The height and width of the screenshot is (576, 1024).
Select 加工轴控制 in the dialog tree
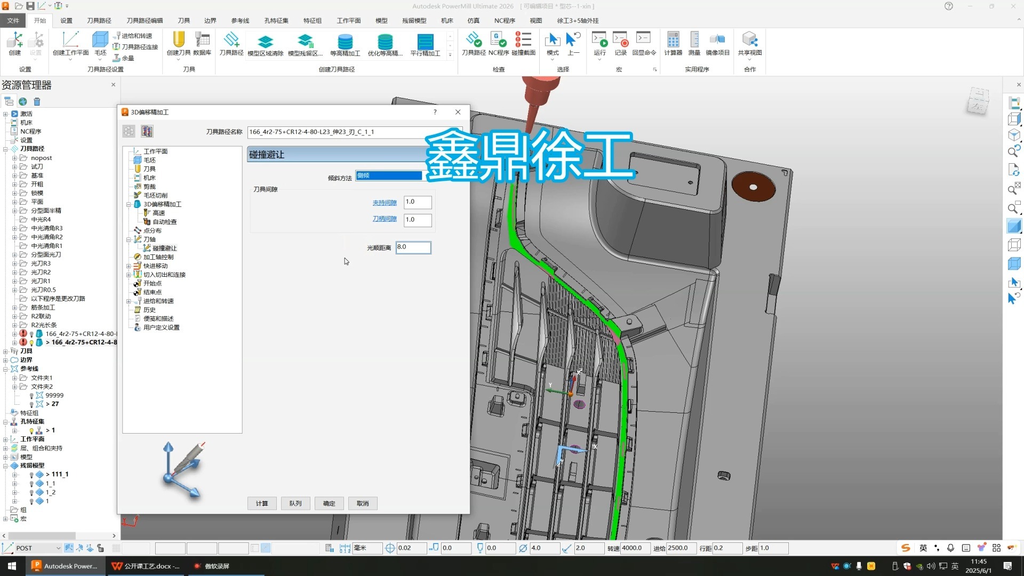click(158, 257)
